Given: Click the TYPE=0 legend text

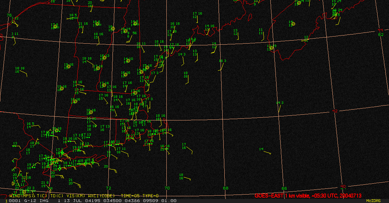Looking at the screenshot, I should (150, 196).
